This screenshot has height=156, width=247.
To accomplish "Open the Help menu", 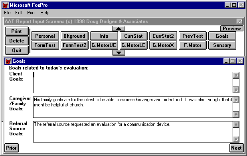I will [x=45, y=13].
